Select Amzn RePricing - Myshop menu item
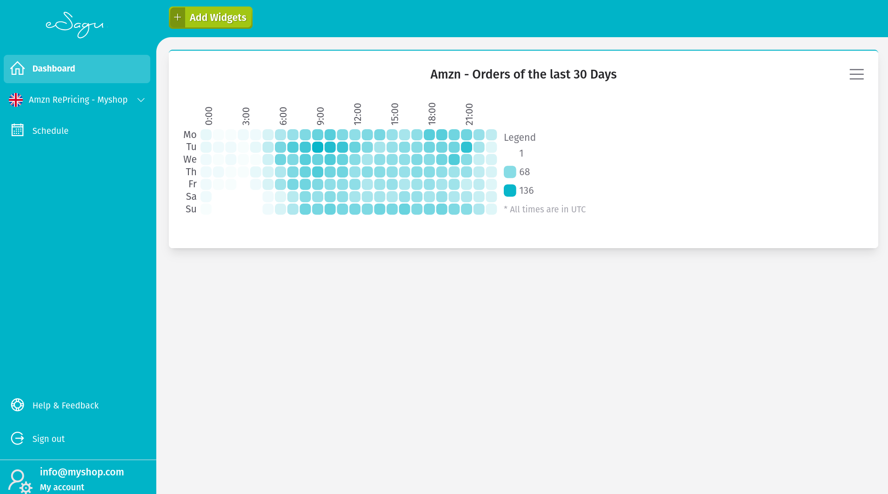 click(x=77, y=100)
